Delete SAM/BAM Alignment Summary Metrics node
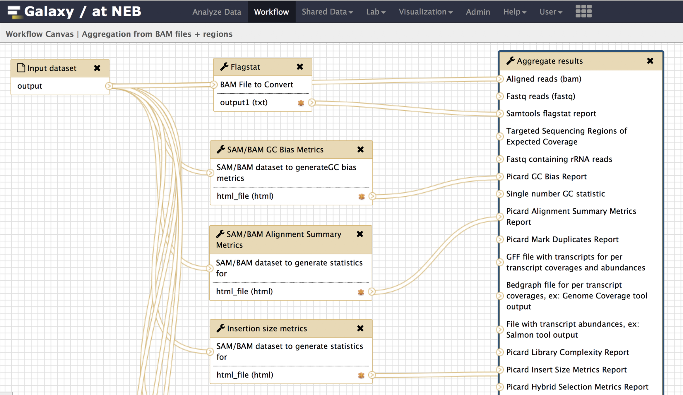The height and width of the screenshot is (395, 683). [x=360, y=234]
